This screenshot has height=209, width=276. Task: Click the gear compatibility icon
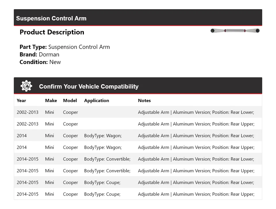tap(26, 86)
